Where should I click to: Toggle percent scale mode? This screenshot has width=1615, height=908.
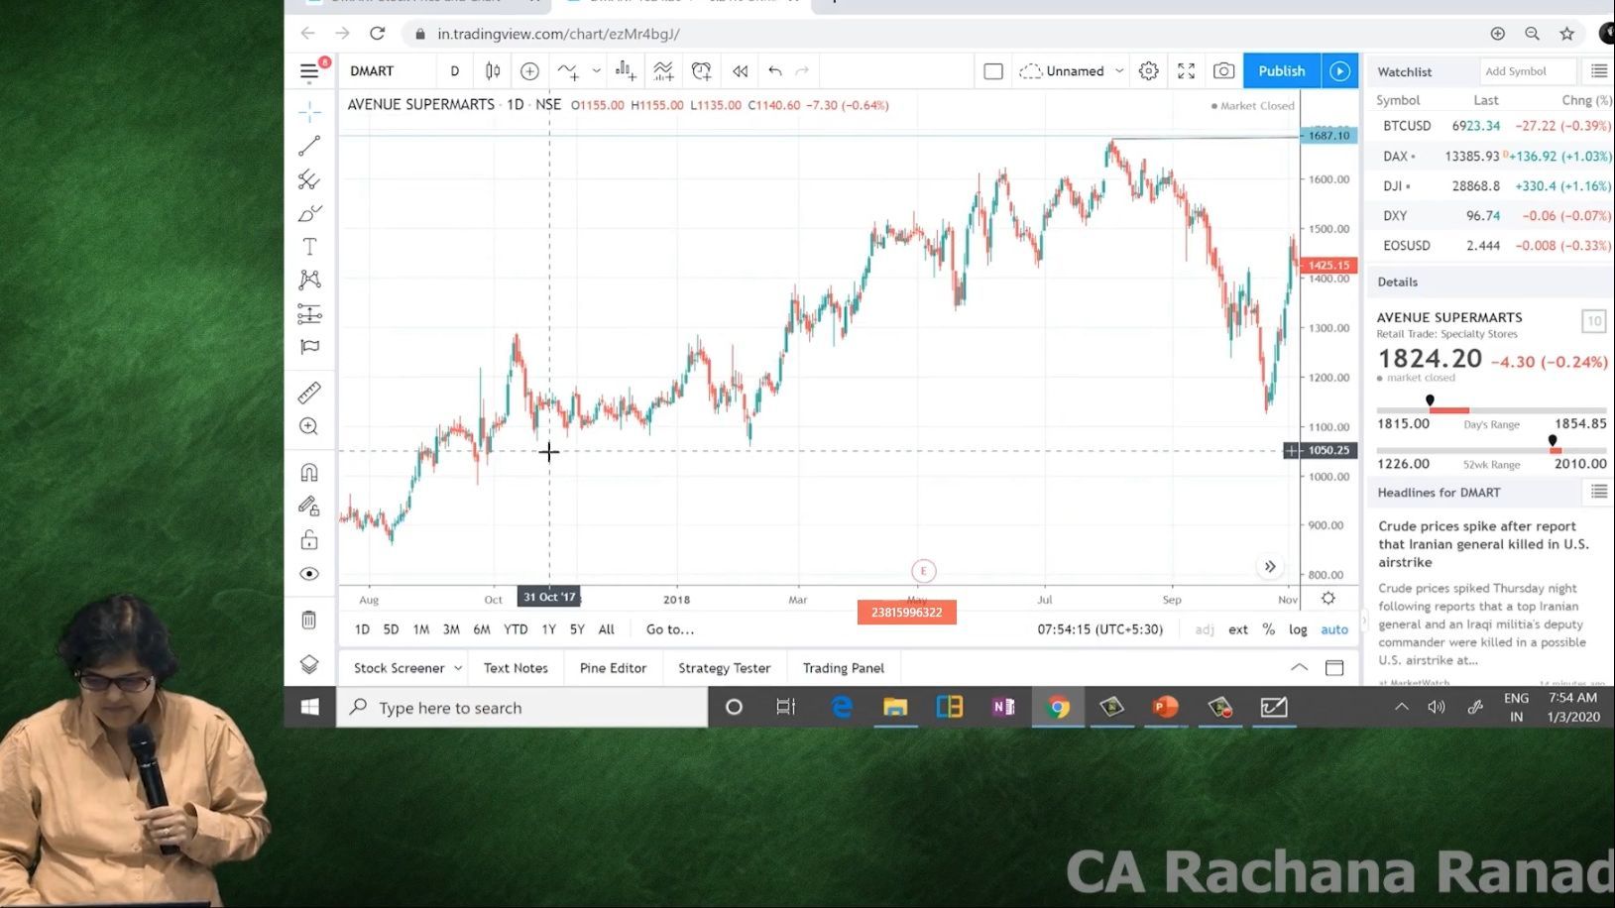1268,629
